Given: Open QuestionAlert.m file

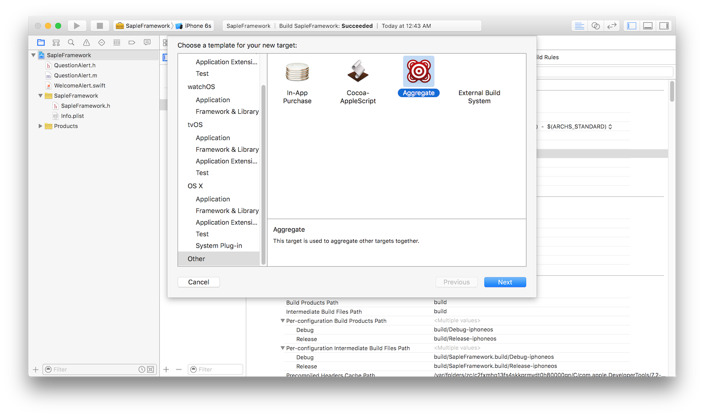Looking at the screenshot, I should (x=75, y=75).
